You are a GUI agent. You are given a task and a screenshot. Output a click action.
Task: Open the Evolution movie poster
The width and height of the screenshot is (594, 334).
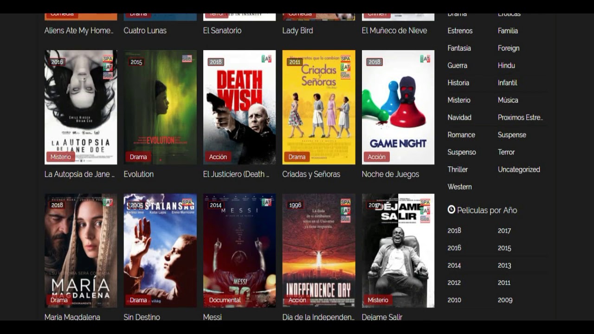click(x=160, y=107)
